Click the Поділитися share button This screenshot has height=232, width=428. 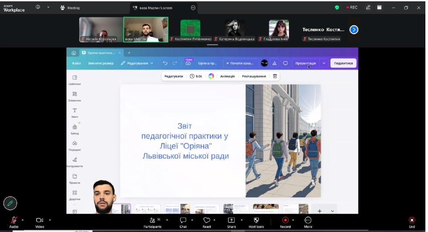[x=343, y=63]
